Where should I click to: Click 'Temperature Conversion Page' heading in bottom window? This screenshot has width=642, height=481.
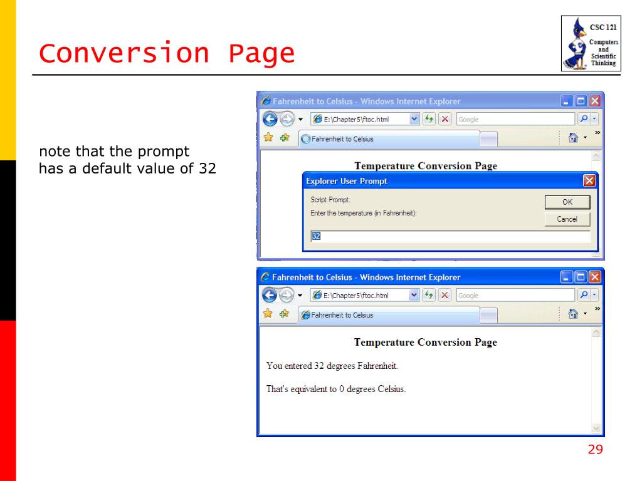[x=426, y=342]
